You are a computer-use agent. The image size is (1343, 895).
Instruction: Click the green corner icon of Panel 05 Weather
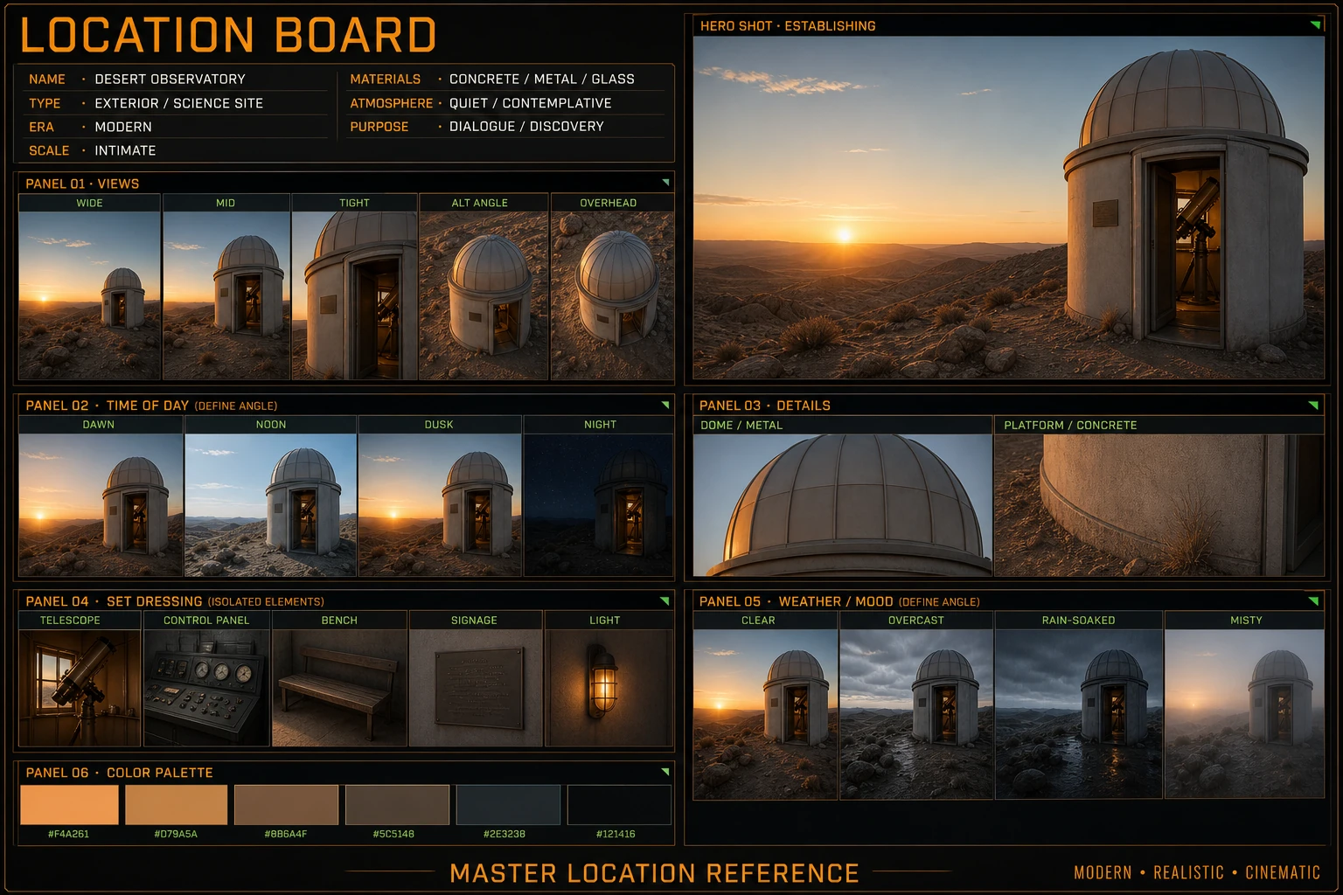tap(1313, 600)
